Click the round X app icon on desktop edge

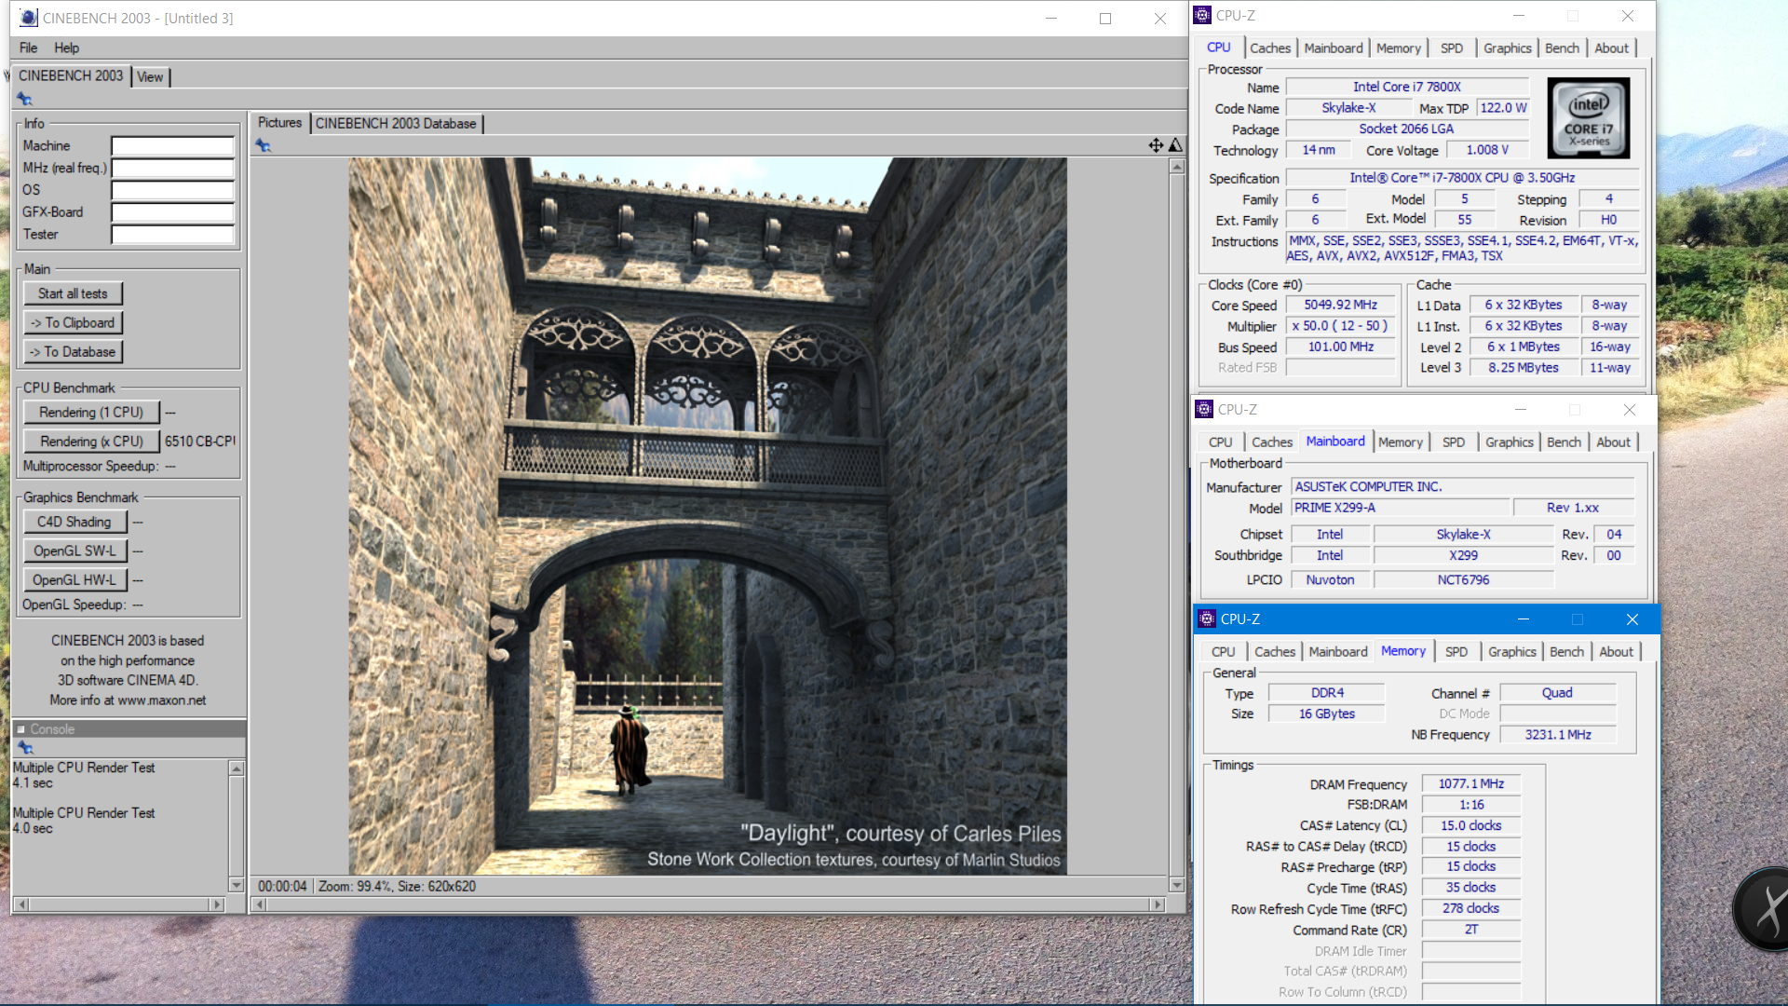click(x=1763, y=909)
